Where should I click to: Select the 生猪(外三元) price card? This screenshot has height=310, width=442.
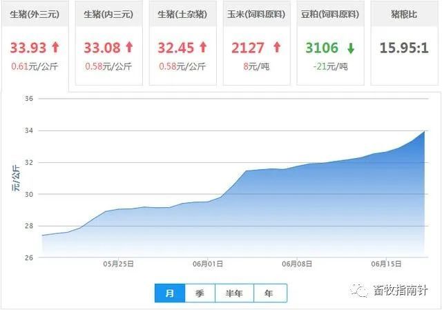point(35,45)
